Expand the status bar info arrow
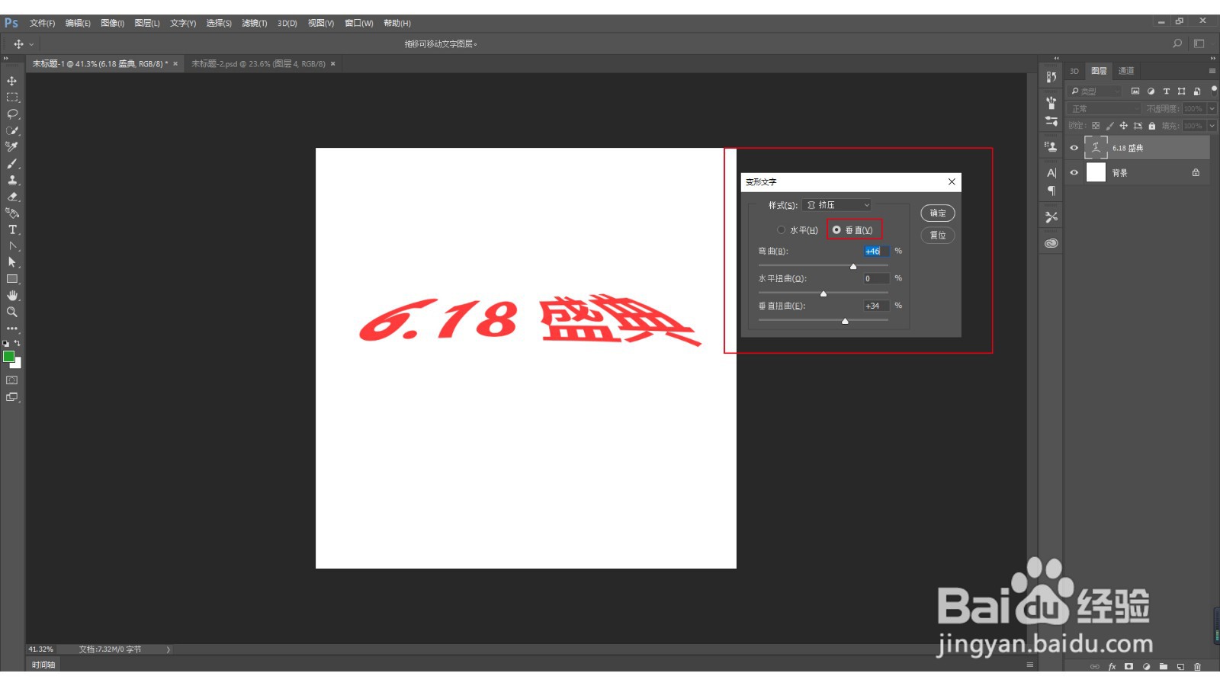This screenshot has height=686, width=1220. pos(169,649)
